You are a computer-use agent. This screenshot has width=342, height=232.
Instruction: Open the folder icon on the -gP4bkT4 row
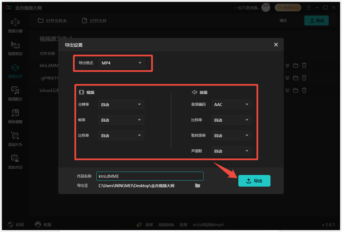pyautogui.click(x=296, y=78)
